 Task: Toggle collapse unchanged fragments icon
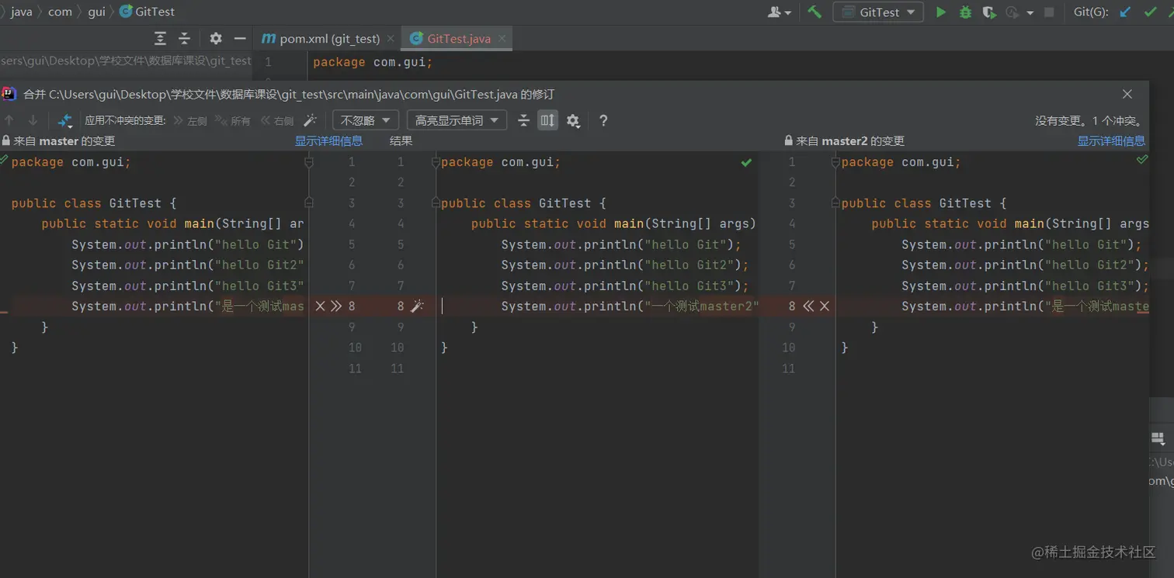tap(524, 120)
